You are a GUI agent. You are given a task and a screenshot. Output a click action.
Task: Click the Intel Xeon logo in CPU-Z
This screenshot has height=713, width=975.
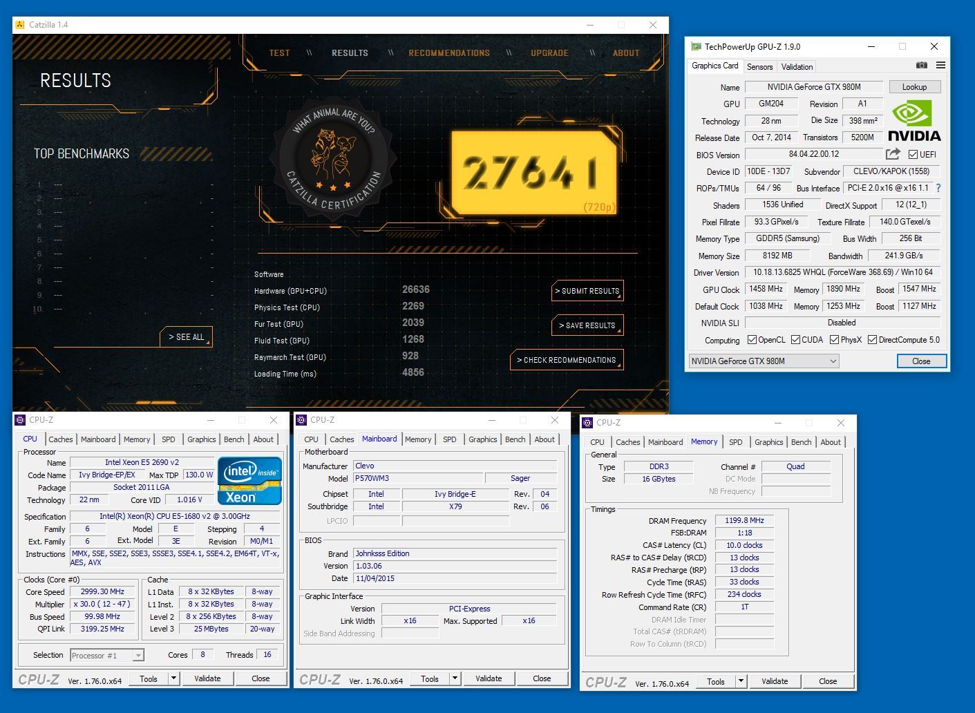(x=250, y=481)
